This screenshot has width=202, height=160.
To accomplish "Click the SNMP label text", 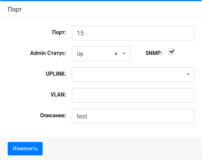I will coord(154,53).
